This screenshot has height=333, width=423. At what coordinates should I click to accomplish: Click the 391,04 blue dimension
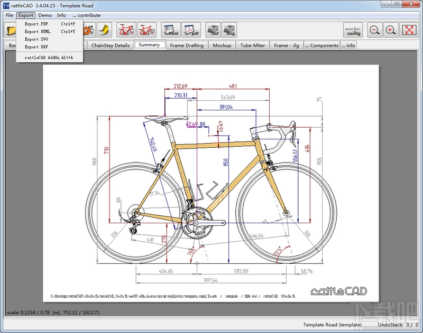pyautogui.click(x=226, y=107)
